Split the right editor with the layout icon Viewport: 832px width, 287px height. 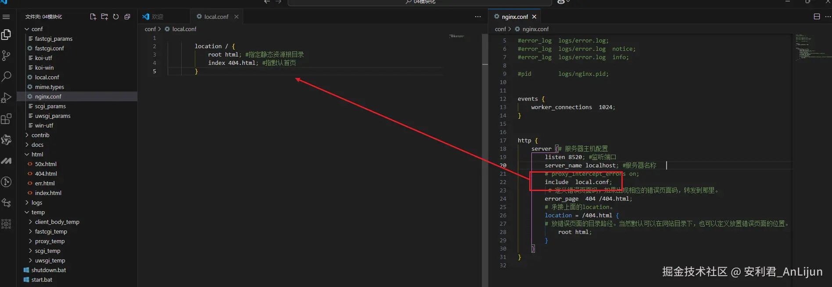[817, 17]
